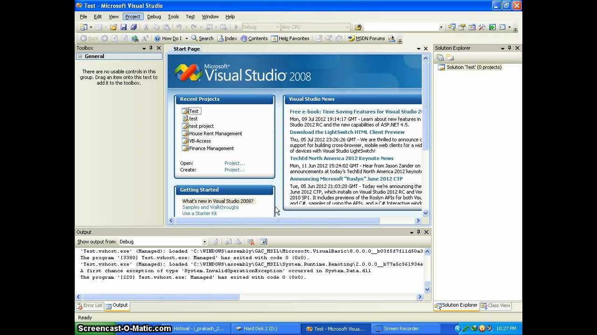
Task: Open the Debug menu
Action: (x=154, y=17)
